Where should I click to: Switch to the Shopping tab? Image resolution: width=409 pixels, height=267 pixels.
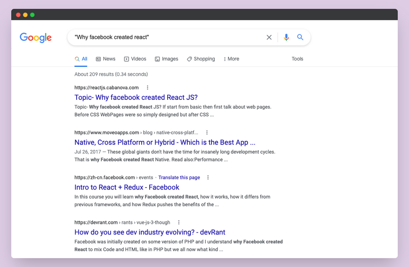click(201, 59)
